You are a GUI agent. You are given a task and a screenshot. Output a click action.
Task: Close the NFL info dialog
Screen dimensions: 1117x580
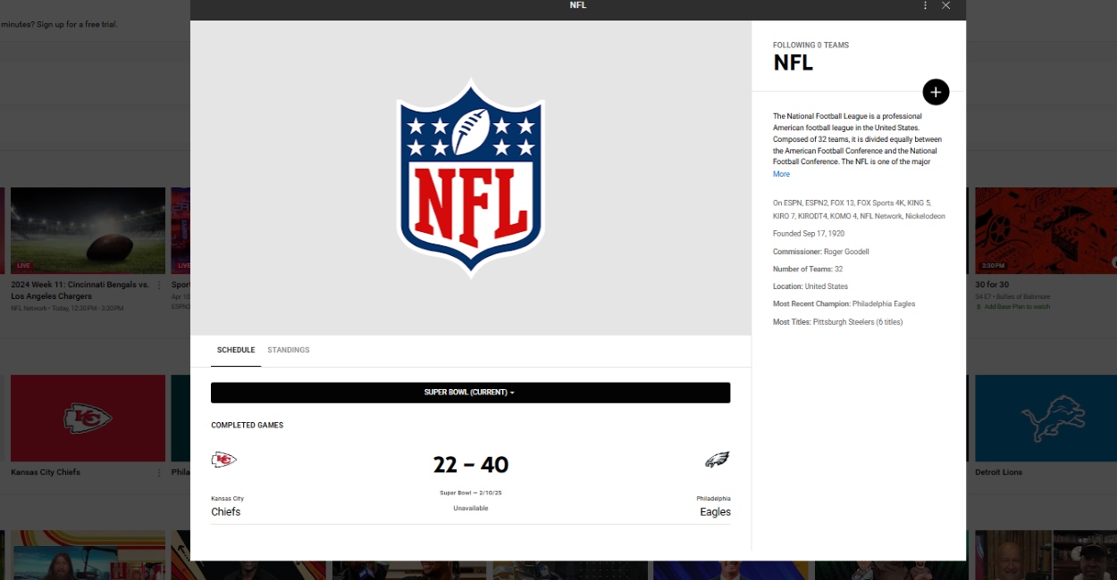click(946, 5)
